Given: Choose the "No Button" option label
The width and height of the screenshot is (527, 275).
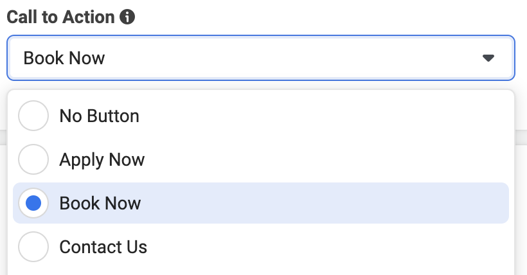Looking at the screenshot, I should tap(99, 116).
